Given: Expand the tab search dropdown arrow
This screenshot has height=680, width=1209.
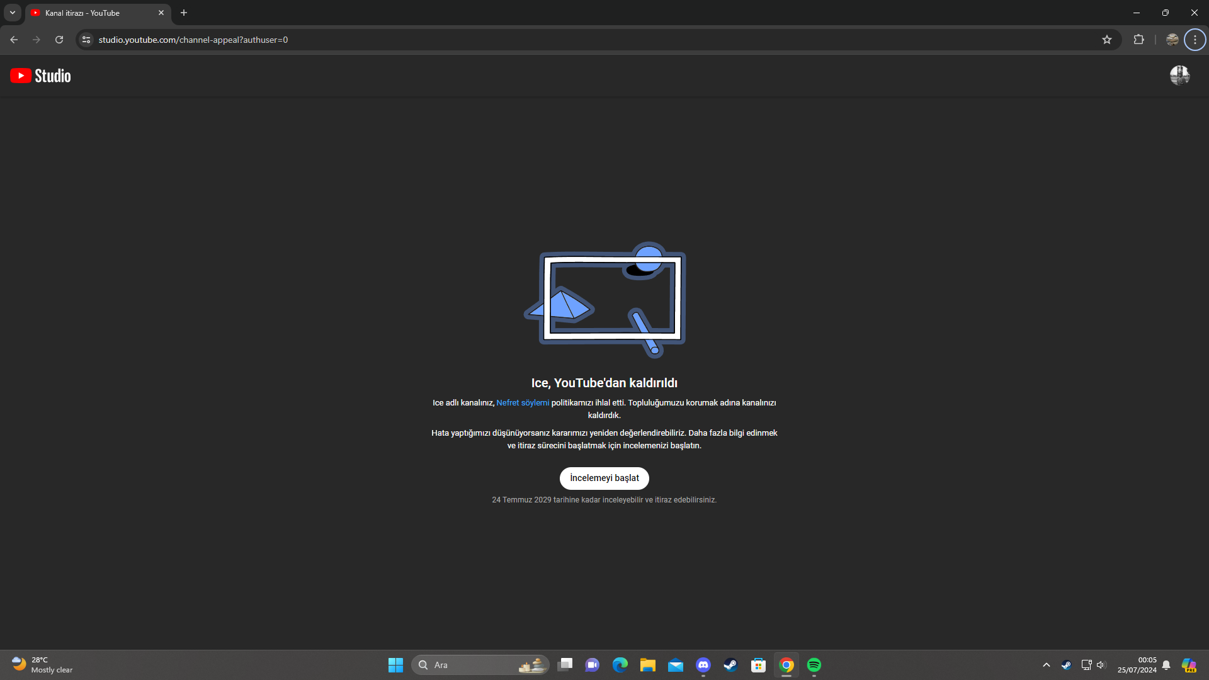Looking at the screenshot, I should pyautogui.click(x=13, y=13).
